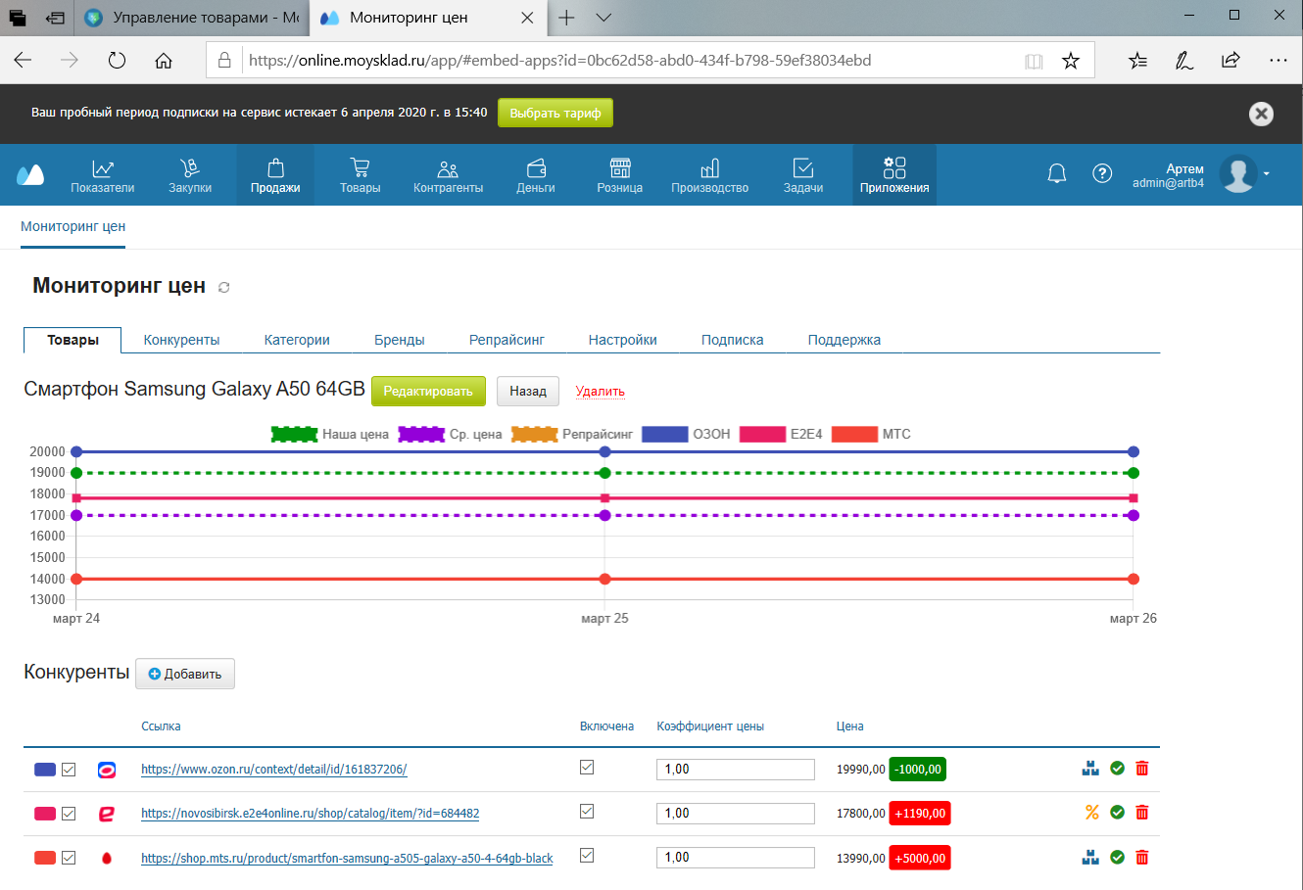1303x890 pixels.
Task: Click the Назад button
Action: tap(528, 391)
